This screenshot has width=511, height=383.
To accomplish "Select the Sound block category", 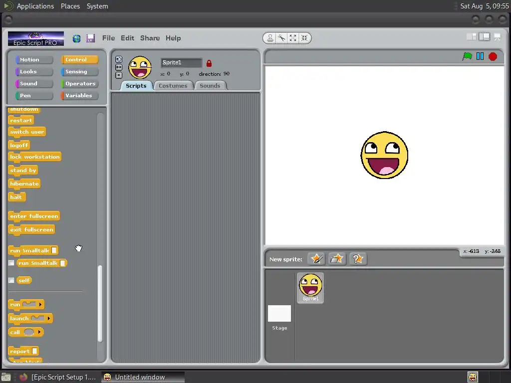I will 34,84.
